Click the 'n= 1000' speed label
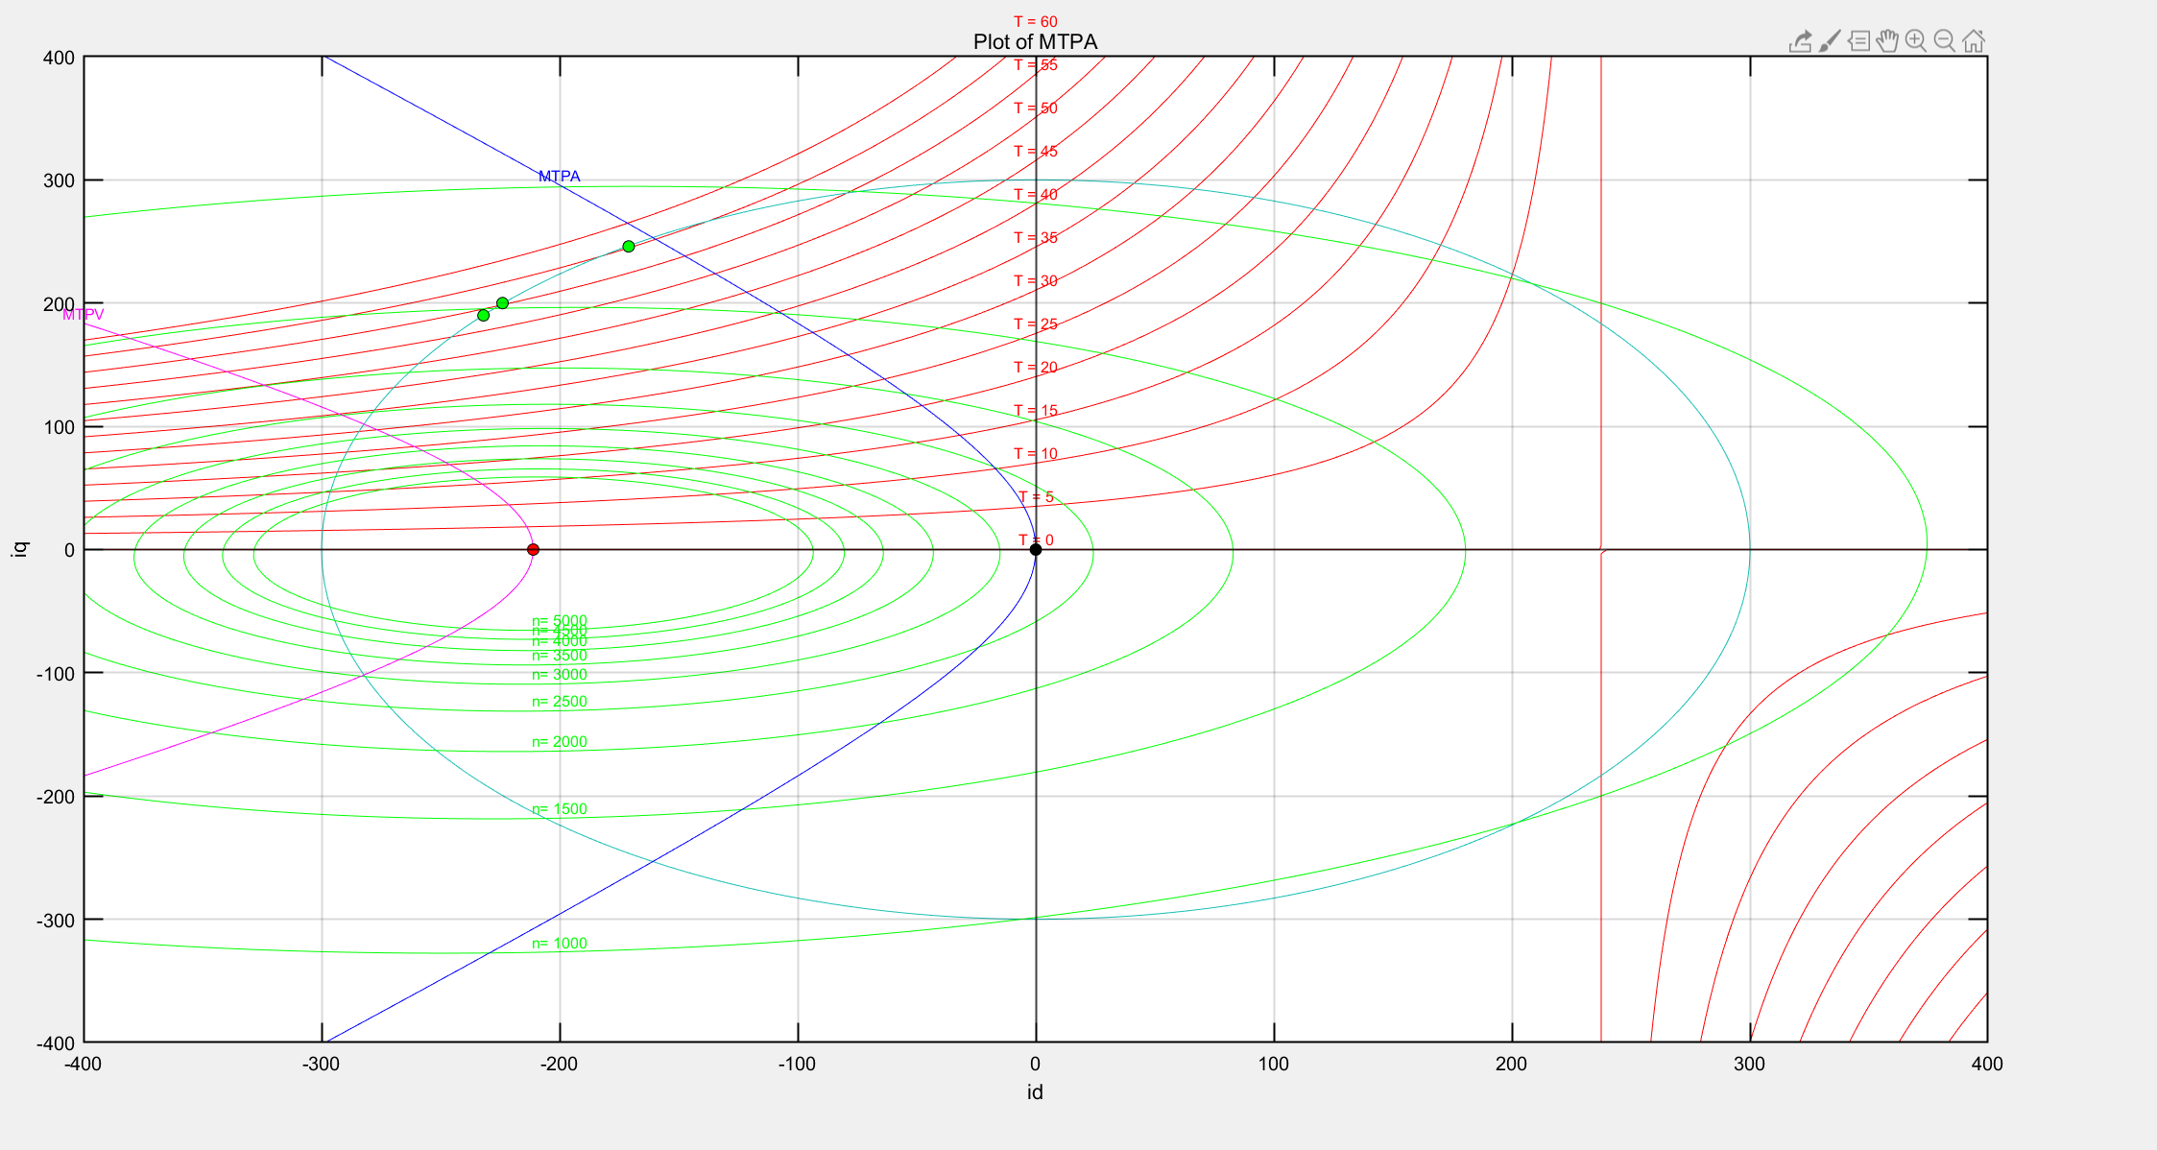 560,944
